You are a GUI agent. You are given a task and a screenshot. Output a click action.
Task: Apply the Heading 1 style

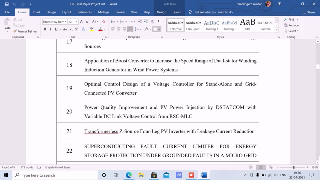click(211, 25)
